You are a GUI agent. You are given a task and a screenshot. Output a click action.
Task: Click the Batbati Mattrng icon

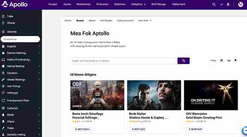pos(3,53)
